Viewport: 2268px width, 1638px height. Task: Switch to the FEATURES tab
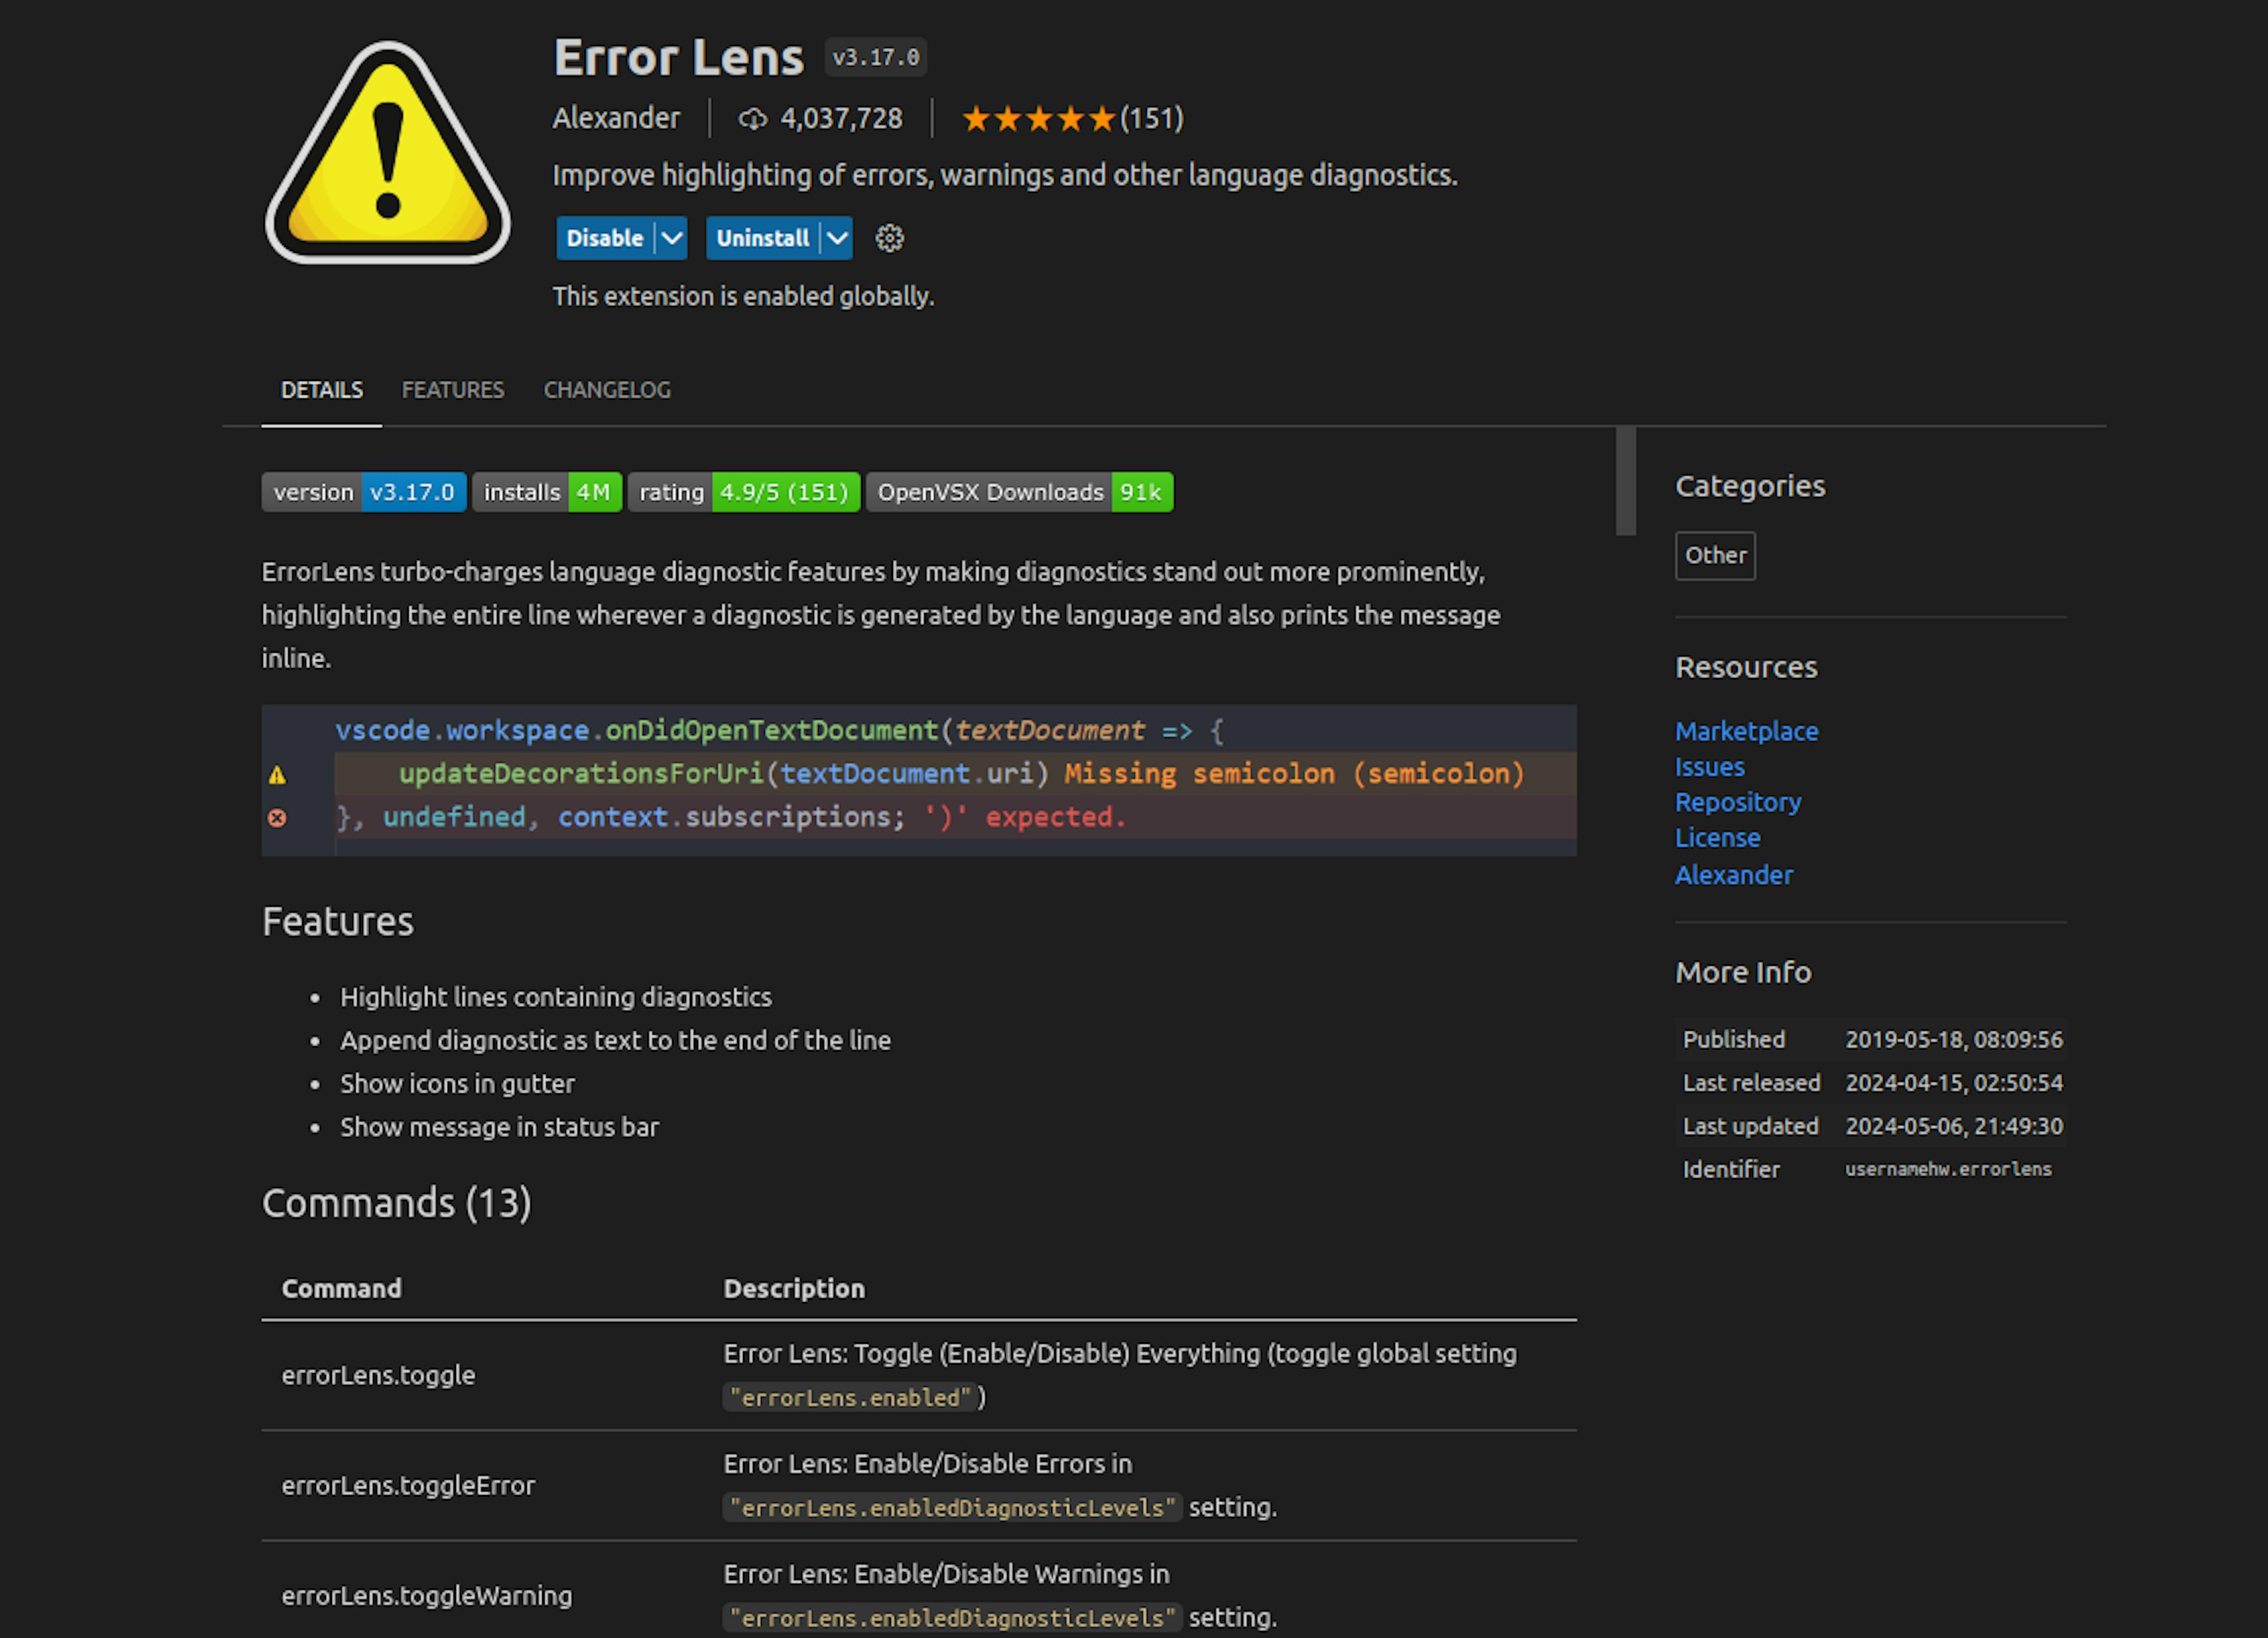click(x=452, y=389)
